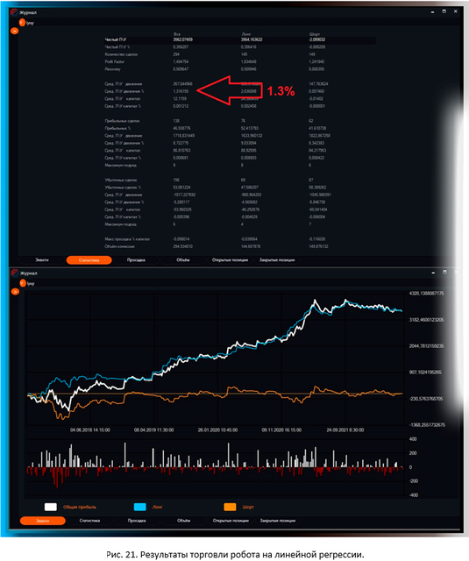Switch to Статистика tab below the equity chart

pyautogui.click(x=89, y=521)
